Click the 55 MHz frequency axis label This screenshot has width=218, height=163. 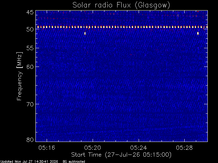[x=30, y=48]
